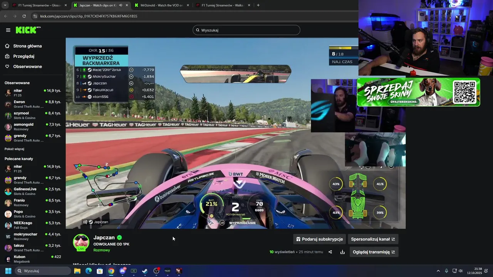Viewport: 493px width, 277px height.
Task: Open recommended channel takuu
Action: click(x=33, y=247)
